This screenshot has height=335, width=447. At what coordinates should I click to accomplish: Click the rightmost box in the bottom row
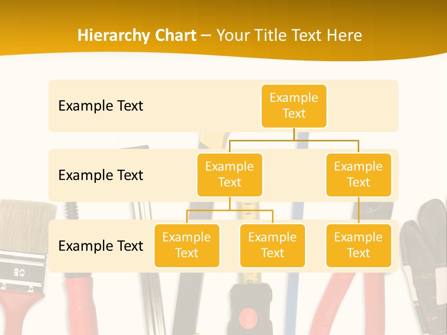359,245
